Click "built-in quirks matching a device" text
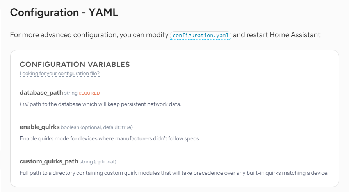 tap(287, 173)
